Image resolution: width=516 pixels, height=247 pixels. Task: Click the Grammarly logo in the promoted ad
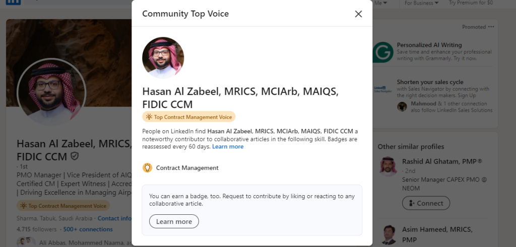point(383,52)
